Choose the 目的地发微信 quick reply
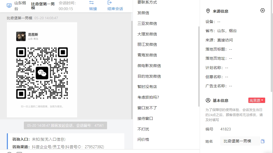The image size is (273, 153). click(x=149, y=76)
